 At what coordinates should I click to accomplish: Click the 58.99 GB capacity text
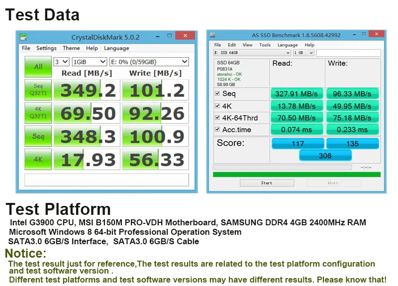point(226,84)
